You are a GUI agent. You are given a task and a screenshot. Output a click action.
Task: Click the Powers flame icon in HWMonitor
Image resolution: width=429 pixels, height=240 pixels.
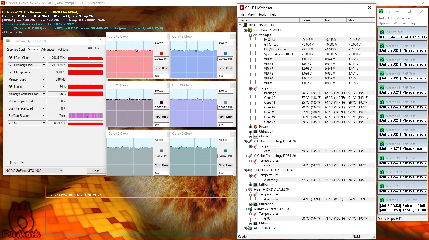pos(255,127)
